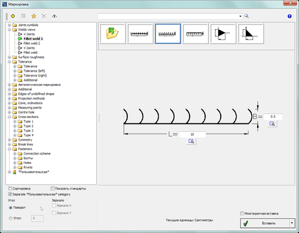
Task: Click the user icon for Пользовательская category
Action: tap(14, 172)
